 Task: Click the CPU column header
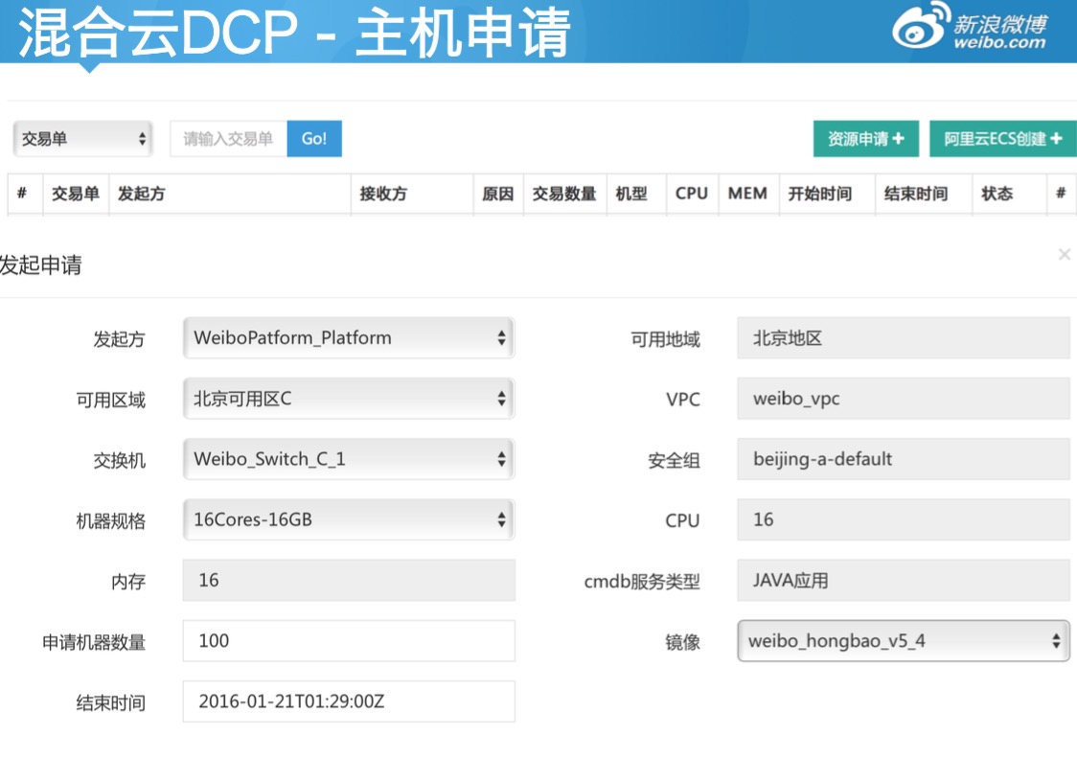tap(692, 193)
